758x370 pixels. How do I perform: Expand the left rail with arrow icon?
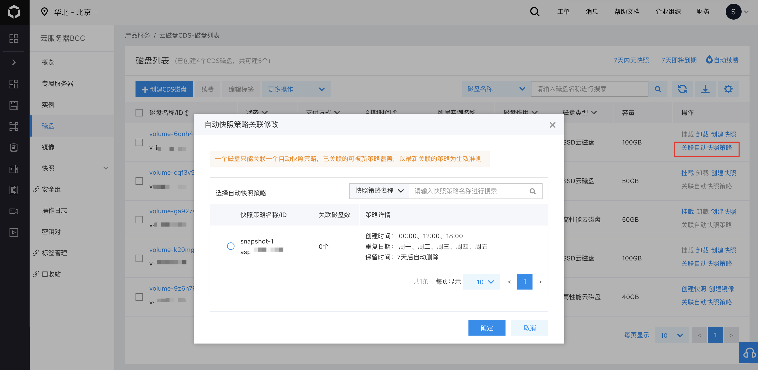click(x=14, y=62)
